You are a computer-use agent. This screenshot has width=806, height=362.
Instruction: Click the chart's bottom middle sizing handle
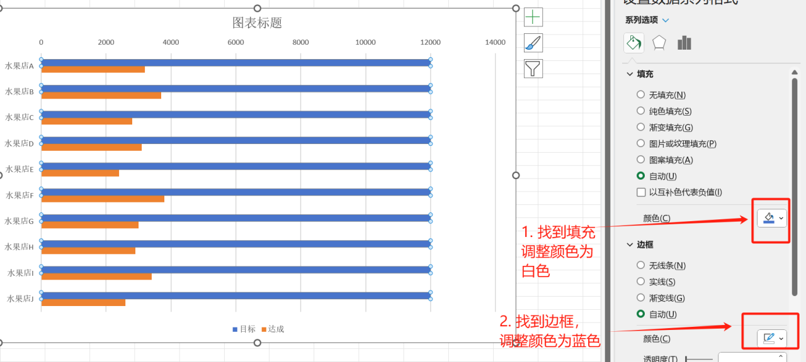257,343
